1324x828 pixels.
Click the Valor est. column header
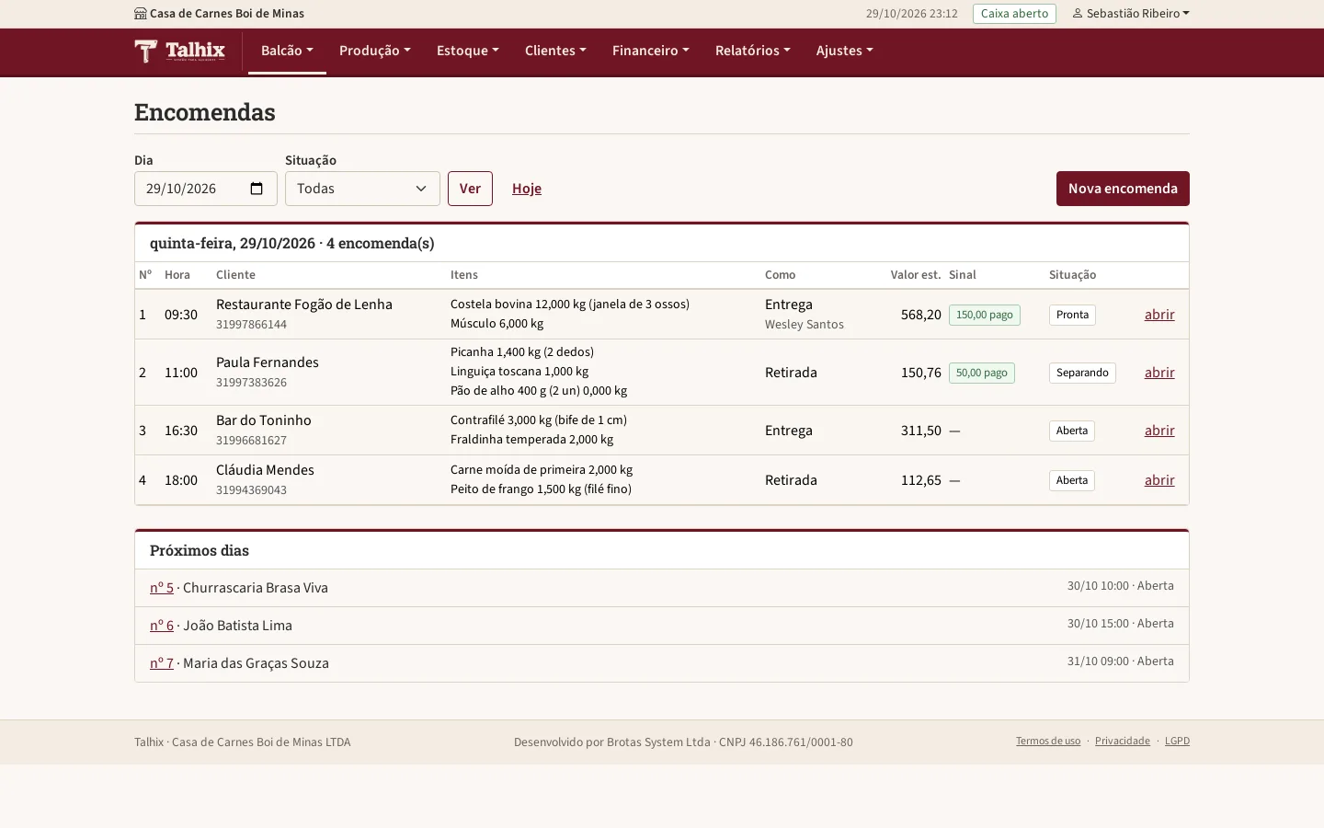(x=916, y=275)
